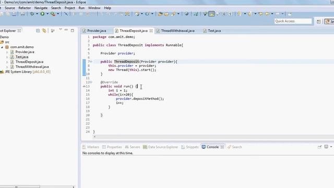Close the ThreadDeposit.java editor tab
The image size is (334, 188).
(151, 31)
